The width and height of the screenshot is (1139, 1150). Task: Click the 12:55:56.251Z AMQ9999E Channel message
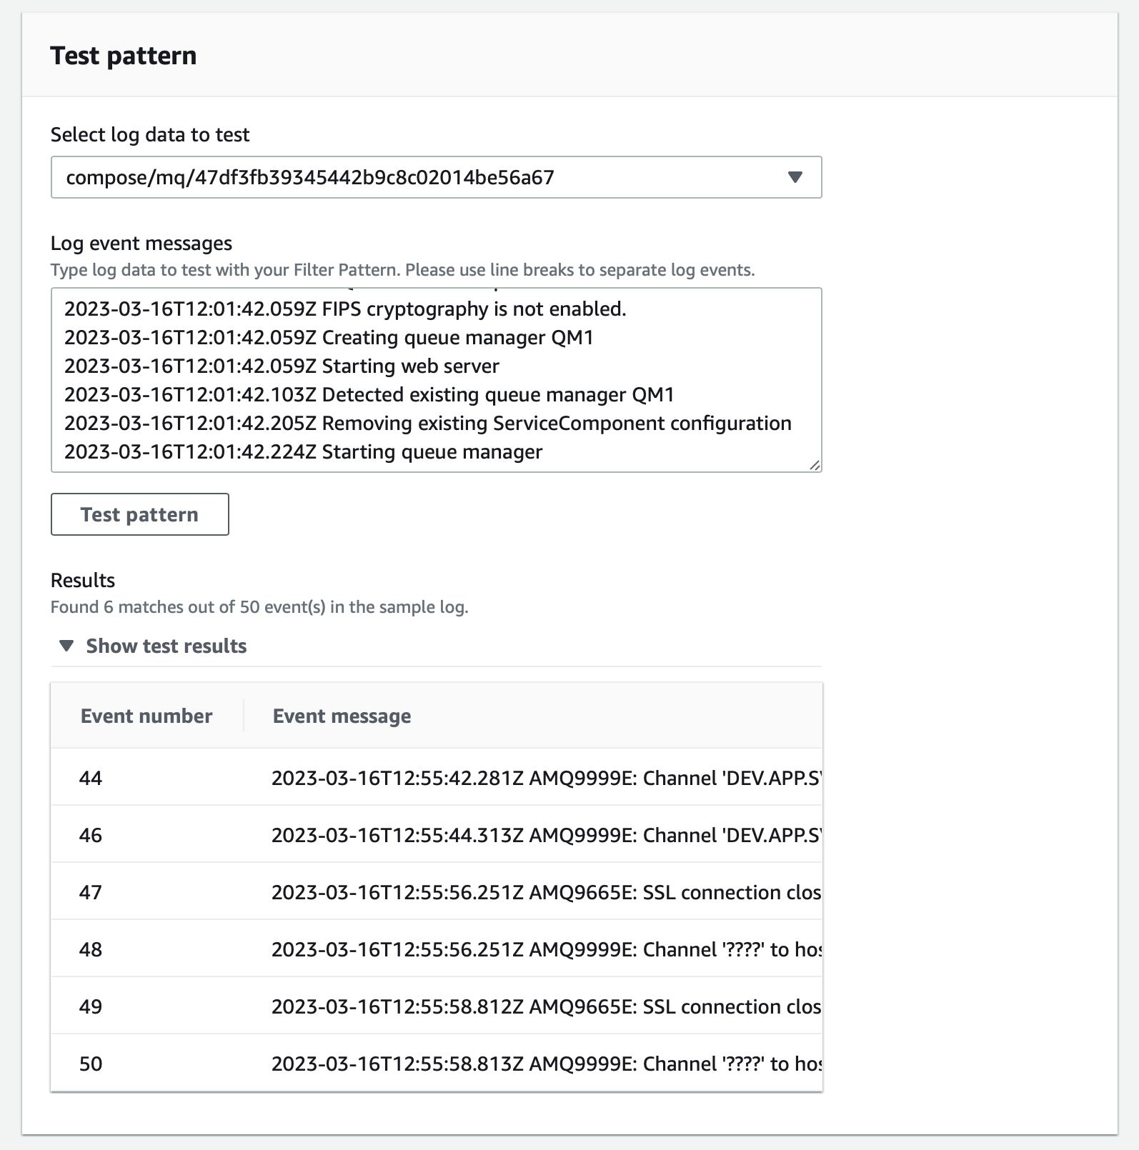click(547, 949)
